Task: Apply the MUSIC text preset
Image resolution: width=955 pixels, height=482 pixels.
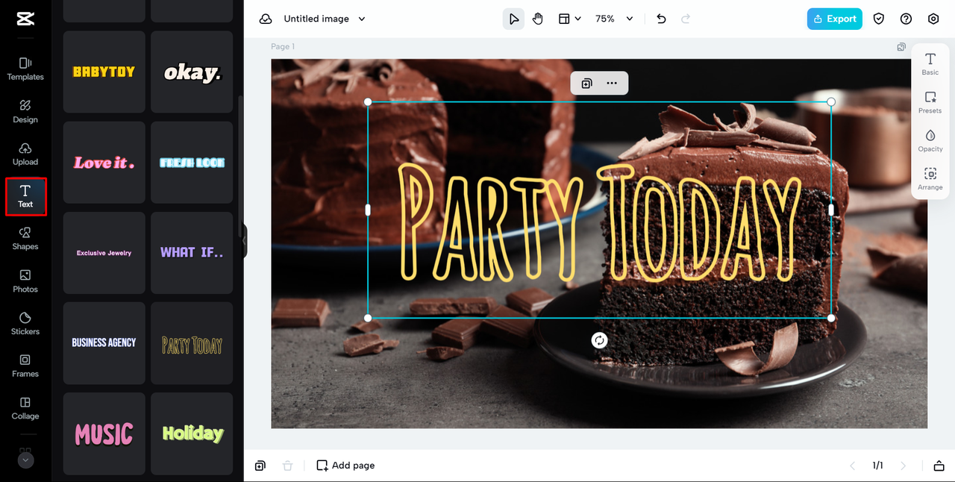Action: [x=104, y=434]
